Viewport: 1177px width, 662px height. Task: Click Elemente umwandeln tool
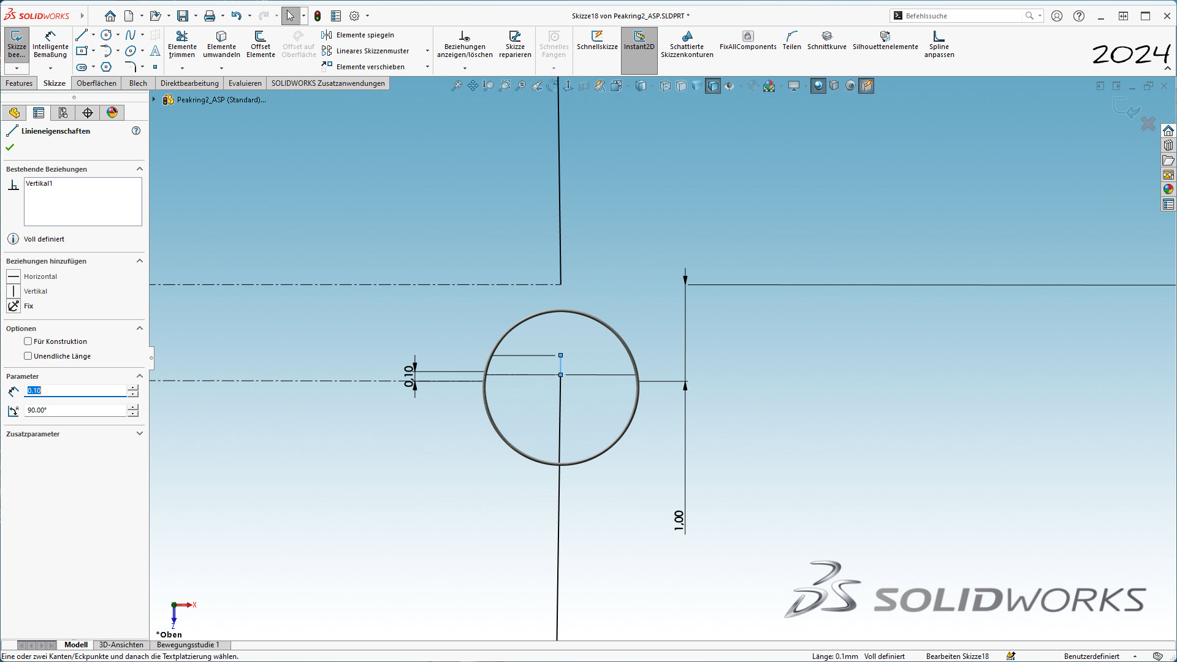[221, 44]
